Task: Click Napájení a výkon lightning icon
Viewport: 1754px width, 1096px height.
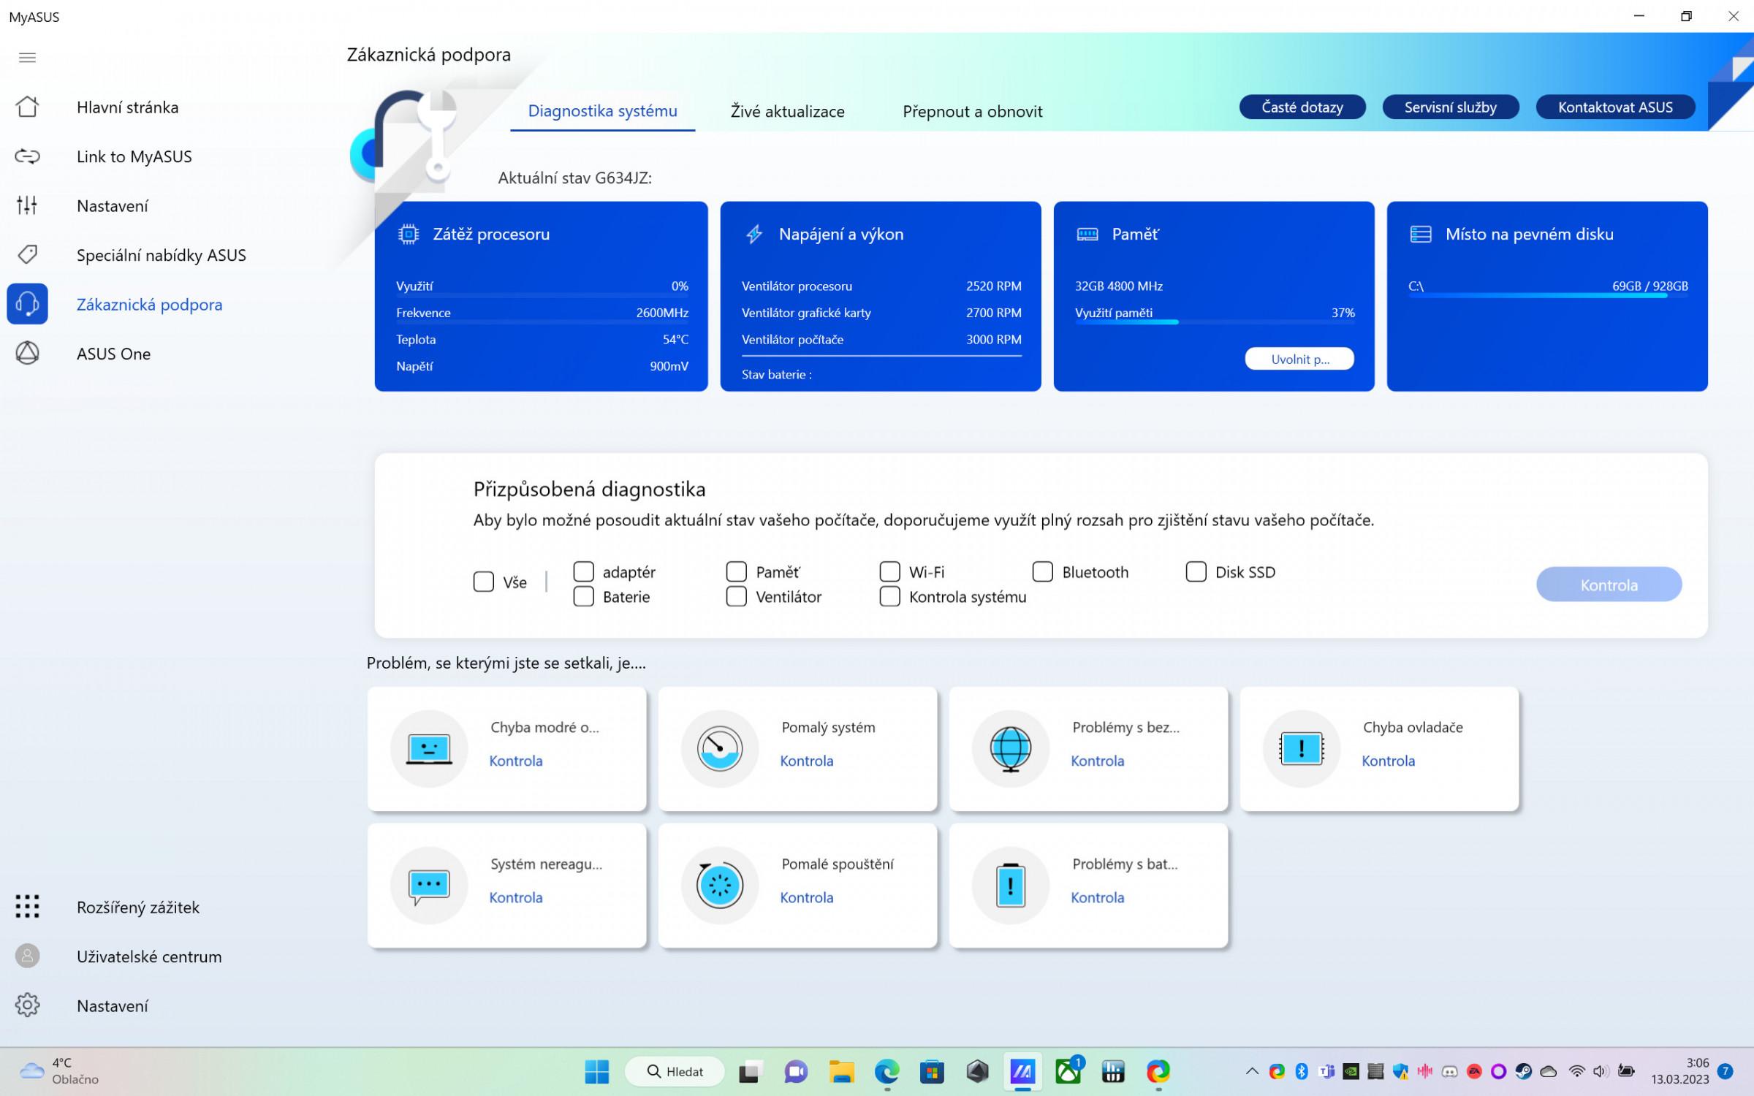Action: click(x=754, y=234)
